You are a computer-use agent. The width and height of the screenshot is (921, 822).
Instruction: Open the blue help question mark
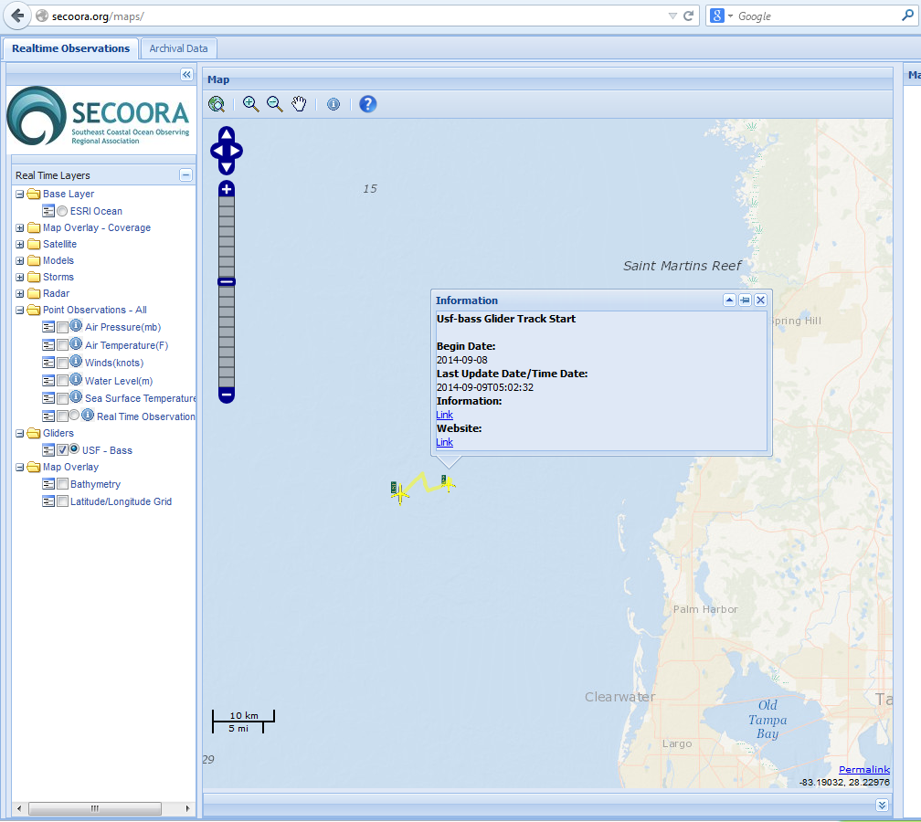pos(367,104)
